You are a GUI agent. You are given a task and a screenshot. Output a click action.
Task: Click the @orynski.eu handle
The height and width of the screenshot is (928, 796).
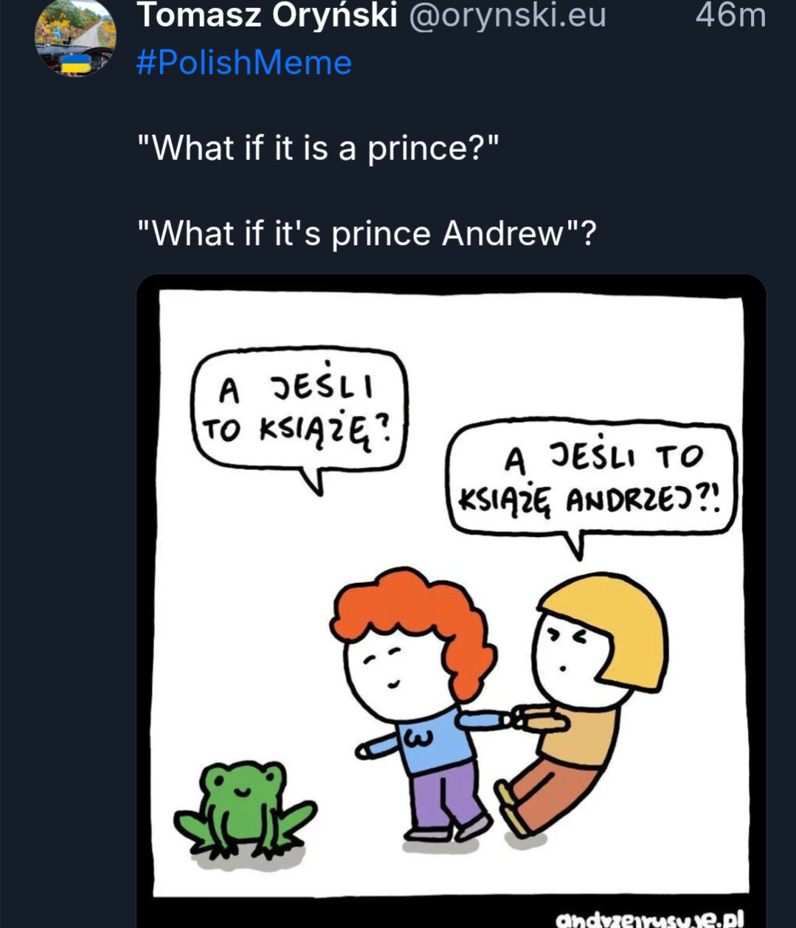pos(507,15)
